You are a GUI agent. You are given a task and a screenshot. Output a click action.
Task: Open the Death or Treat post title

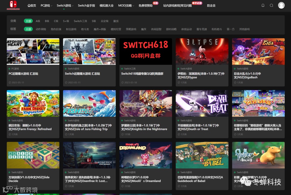[198, 127]
